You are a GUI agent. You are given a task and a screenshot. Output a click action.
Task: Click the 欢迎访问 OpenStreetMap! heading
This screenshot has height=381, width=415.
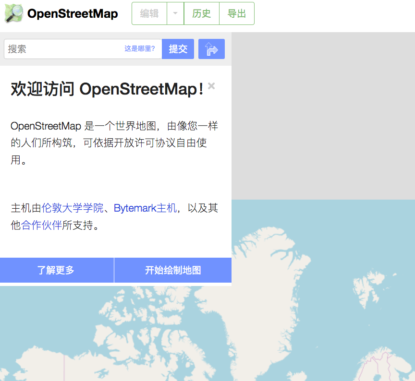[x=107, y=89]
